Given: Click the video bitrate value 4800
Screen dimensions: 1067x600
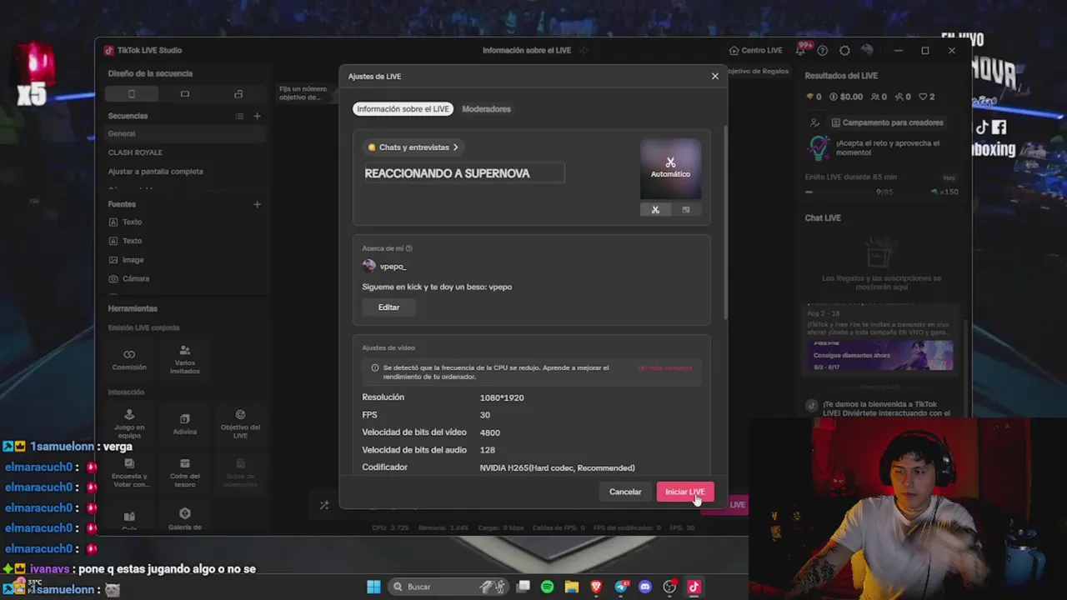Looking at the screenshot, I should [490, 432].
